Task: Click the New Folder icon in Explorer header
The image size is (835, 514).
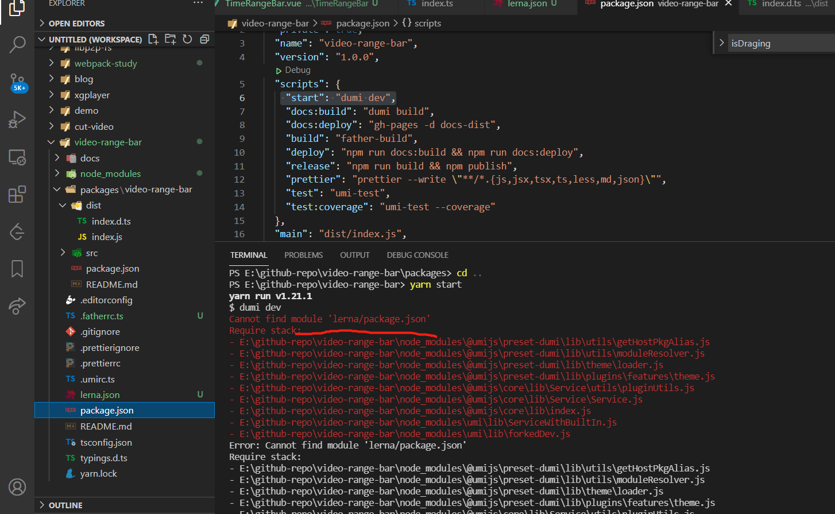Action: tap(169, 39)
